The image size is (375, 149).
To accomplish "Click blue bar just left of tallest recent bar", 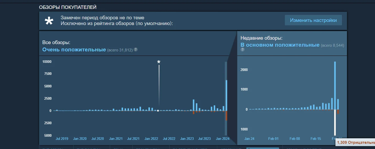I will [332, 104].
